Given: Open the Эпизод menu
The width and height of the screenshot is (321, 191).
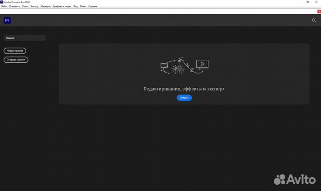Looking at the screenshot, I should [x=34, y=6].
